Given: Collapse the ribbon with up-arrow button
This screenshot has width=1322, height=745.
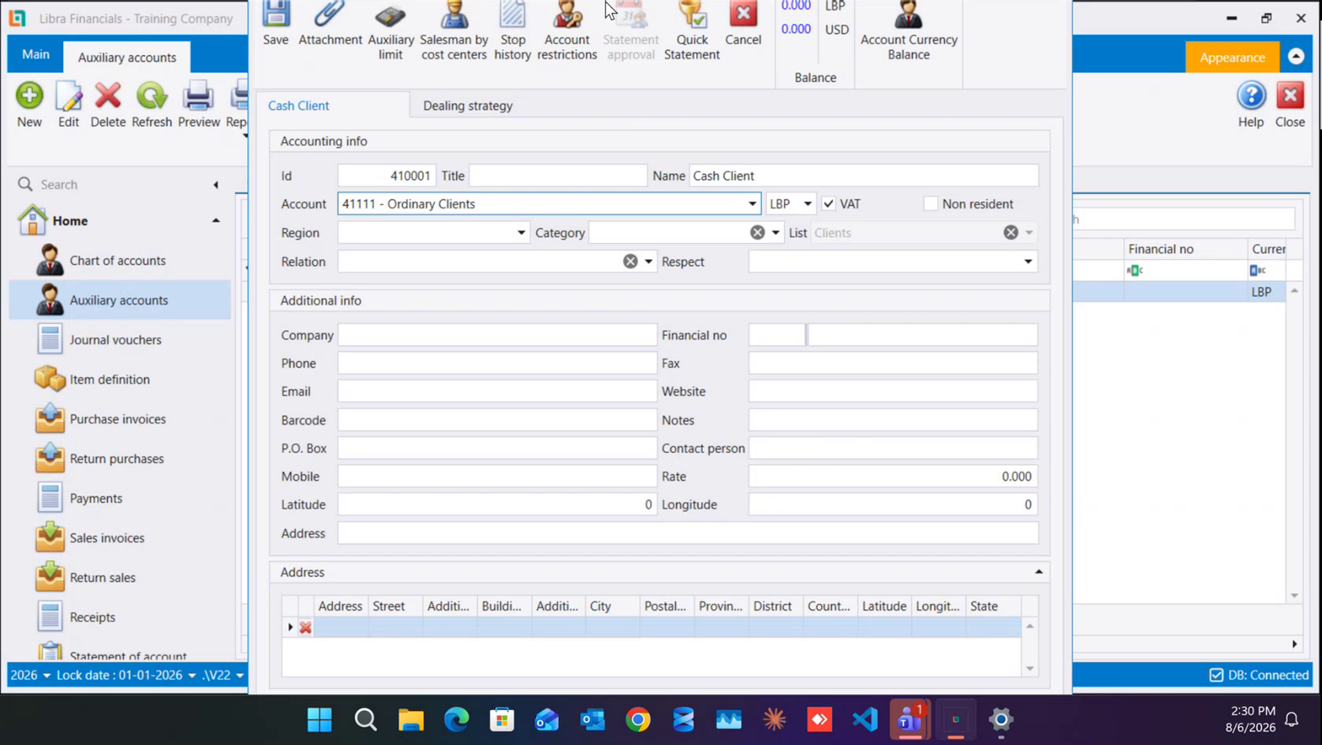Looking at the screenshot, I should point(1296,57).
